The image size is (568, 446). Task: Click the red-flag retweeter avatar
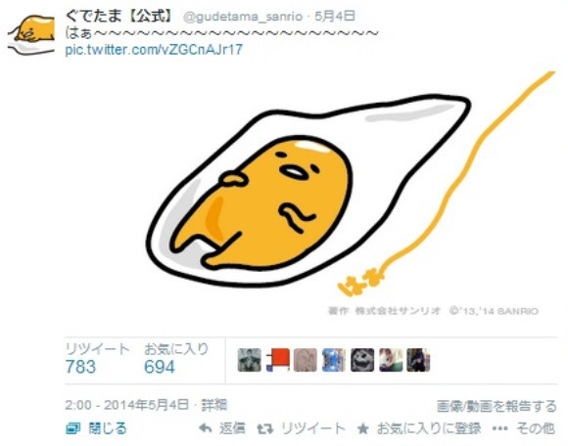point(277,360)
